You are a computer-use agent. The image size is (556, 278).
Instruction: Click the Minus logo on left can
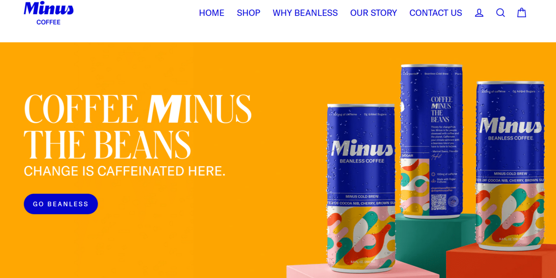tap(362, 148)
